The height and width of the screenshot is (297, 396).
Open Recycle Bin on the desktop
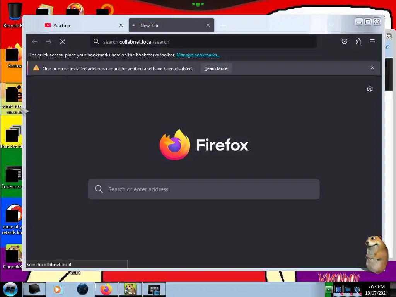[x=14, y=15]
